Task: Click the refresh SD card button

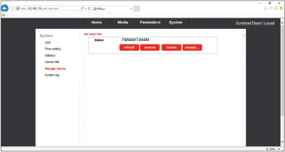Action: 129,47
